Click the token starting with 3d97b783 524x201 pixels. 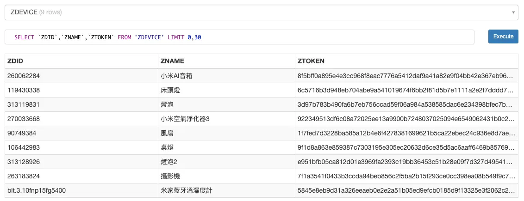click(x=405, y=104)
